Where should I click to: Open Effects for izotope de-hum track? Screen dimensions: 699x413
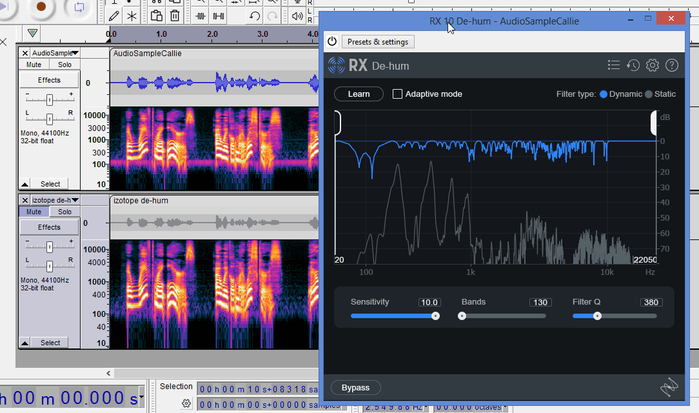click(49, 227)
